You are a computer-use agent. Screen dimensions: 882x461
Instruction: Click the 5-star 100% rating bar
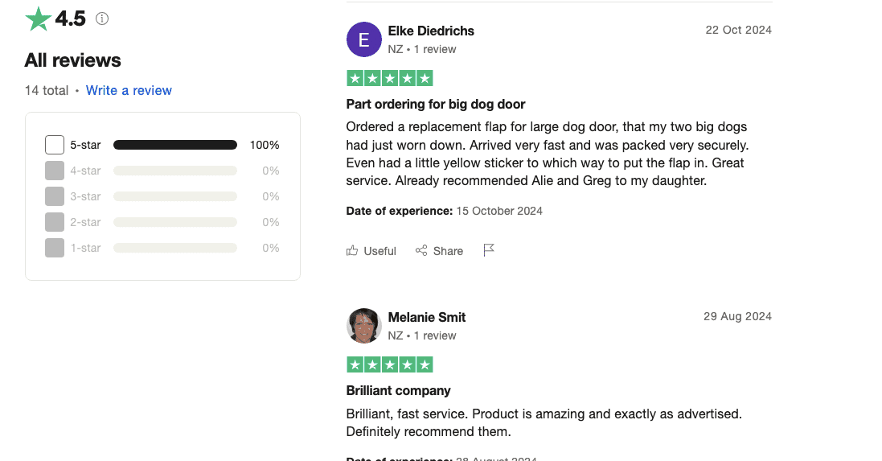coord(175,145)
